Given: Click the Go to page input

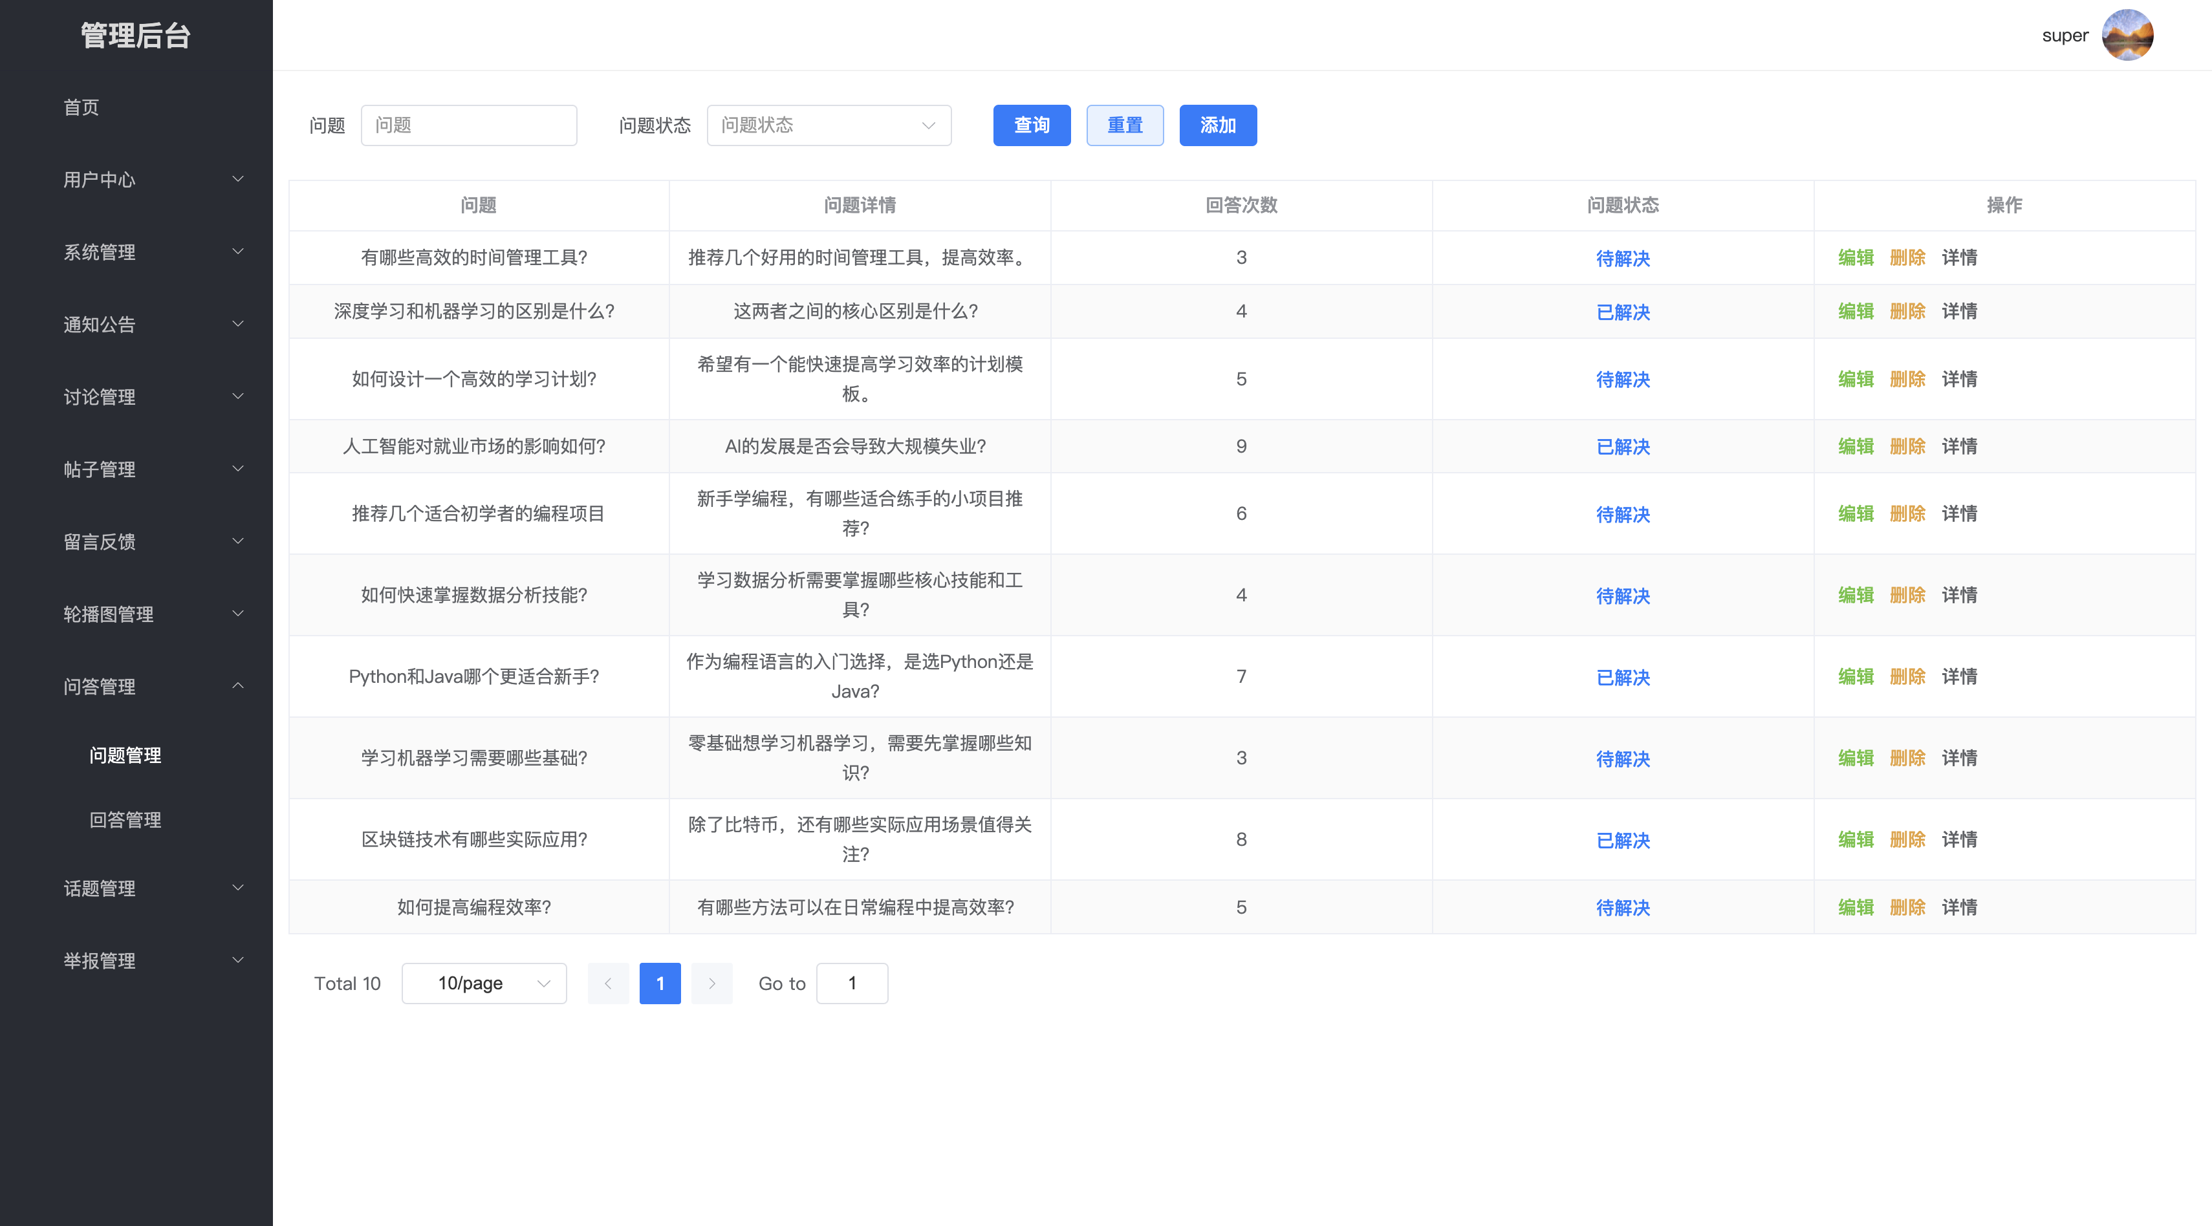Looking at the screenshot, I should (x=851, y=983).
